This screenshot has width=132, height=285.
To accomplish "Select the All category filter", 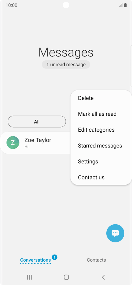I will point(37,122).
